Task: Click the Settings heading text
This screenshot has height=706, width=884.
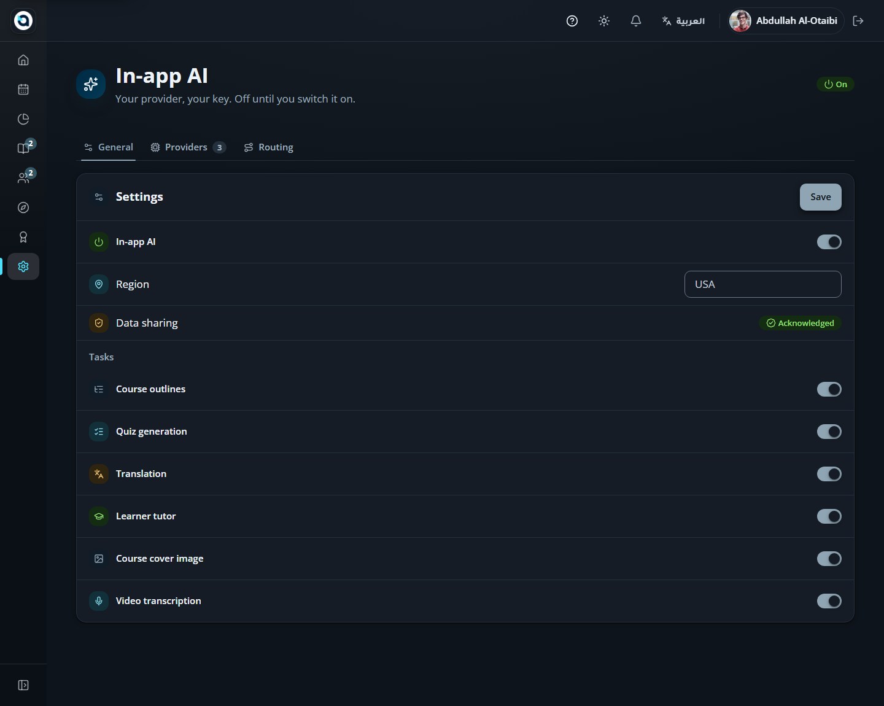Action: tap(139, 197)
